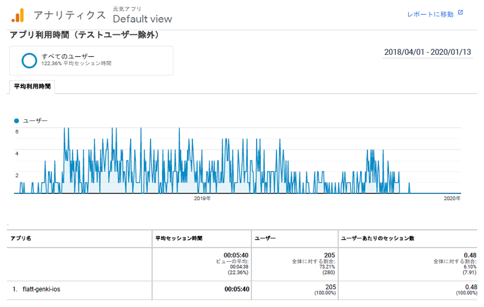The height and width of the screenshot is (307, 484).
Task: Click the アプリ名 column header
Action: (x=21, y=238)
